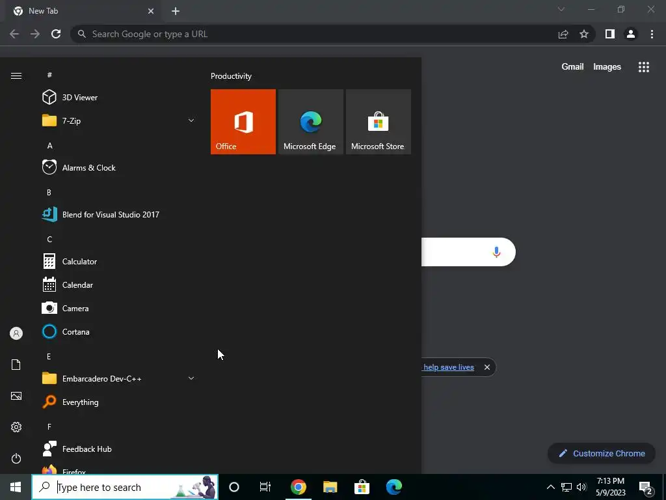Click the Windows Start button

coord(16,487)
